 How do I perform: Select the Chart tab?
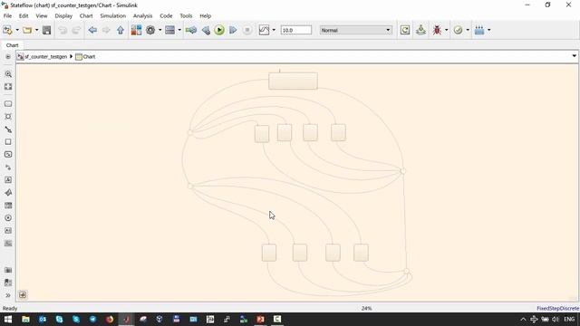(12, 45)
